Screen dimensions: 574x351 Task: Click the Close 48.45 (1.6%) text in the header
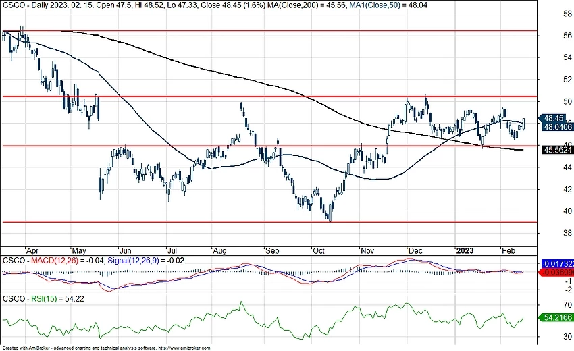233,5
